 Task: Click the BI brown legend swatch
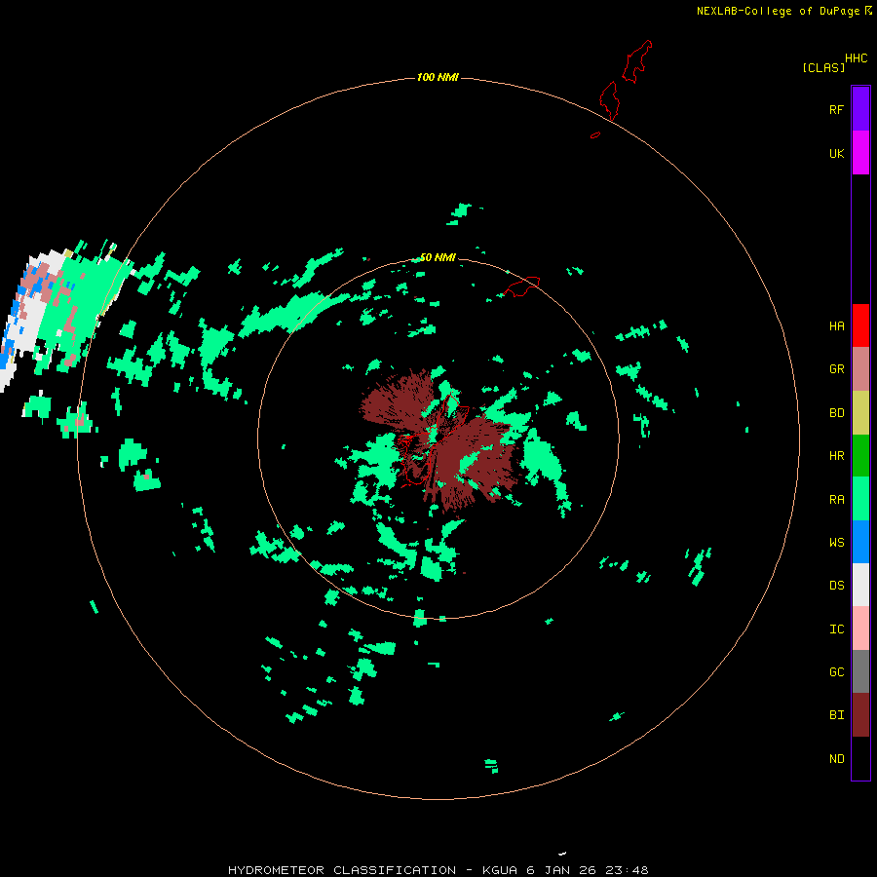(x=860, y=715)
